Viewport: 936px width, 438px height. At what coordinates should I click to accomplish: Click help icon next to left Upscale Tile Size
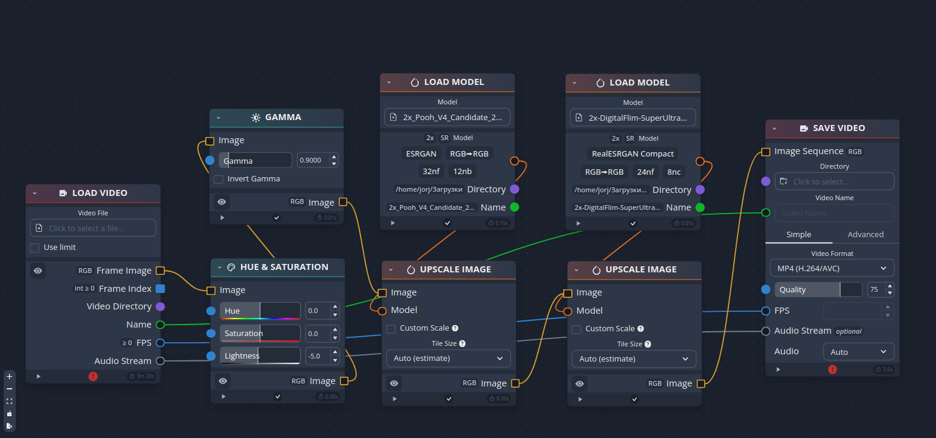point(462,343)
